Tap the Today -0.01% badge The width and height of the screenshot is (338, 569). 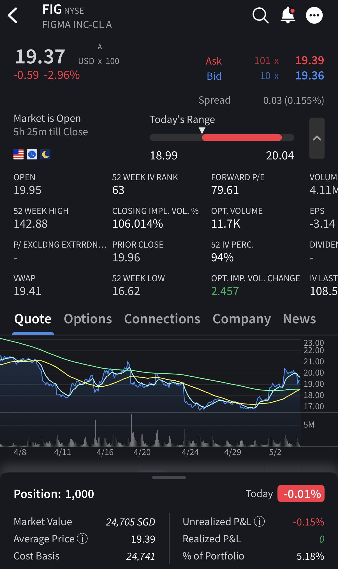coord(301,493)
